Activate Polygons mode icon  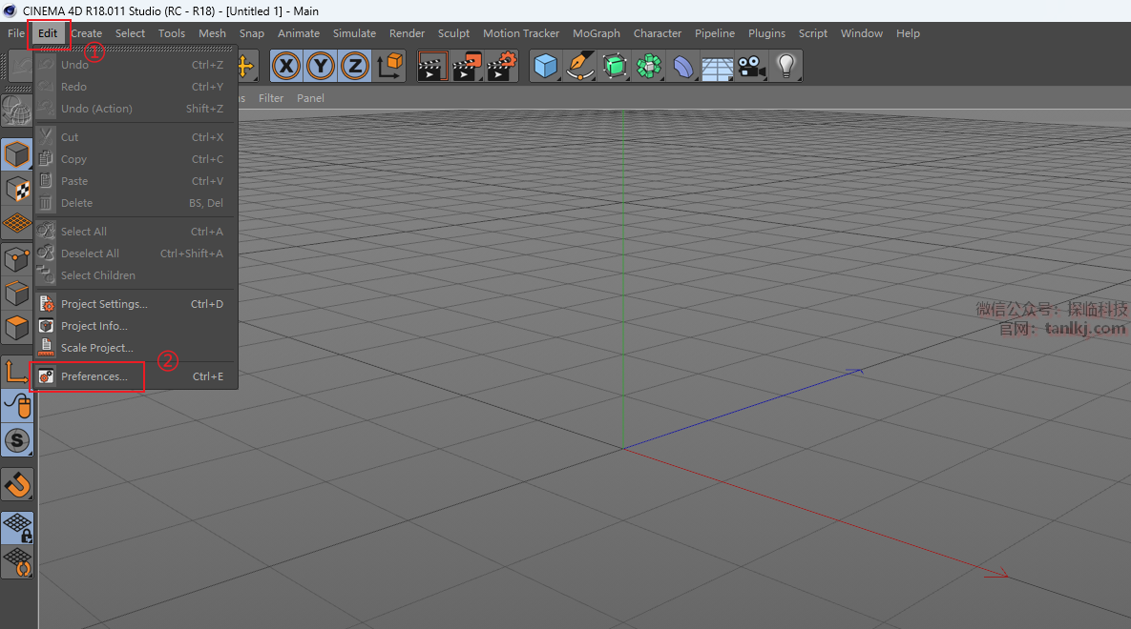click(17, 328)
